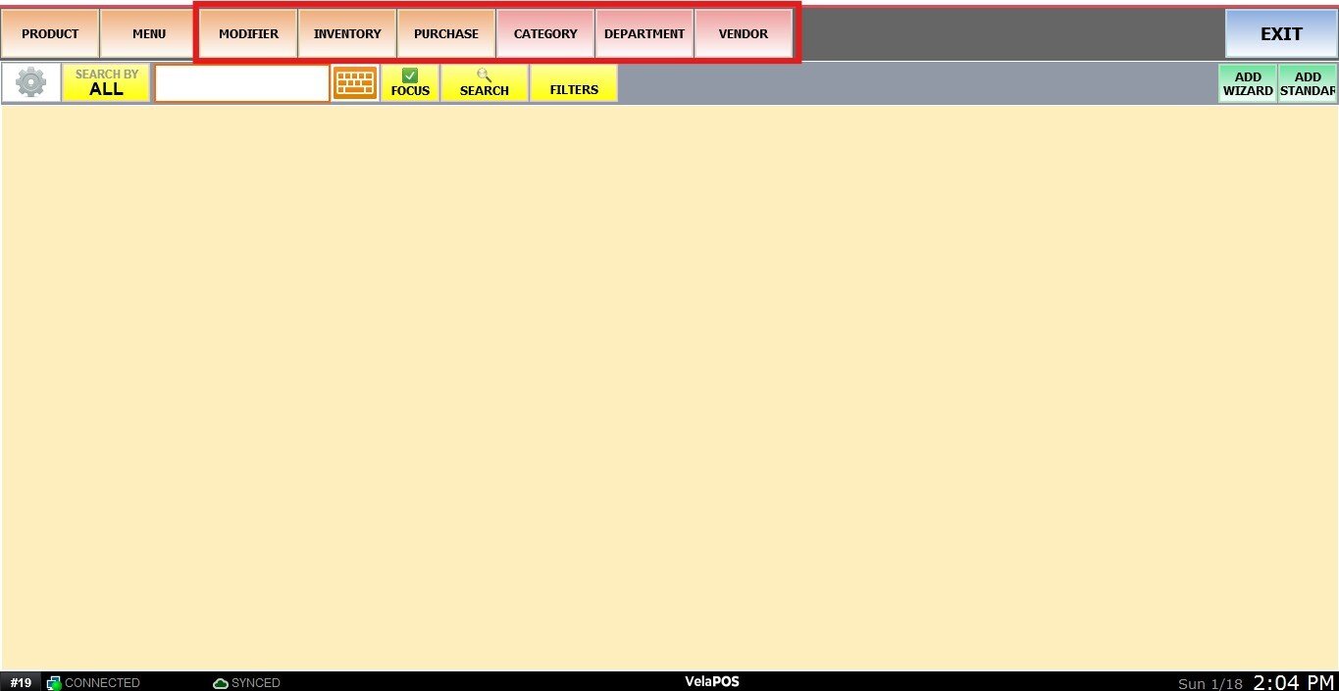Switch to the Menu tab
The width and height of the screenshot is (1339, 691).
(x=149, y=33)
